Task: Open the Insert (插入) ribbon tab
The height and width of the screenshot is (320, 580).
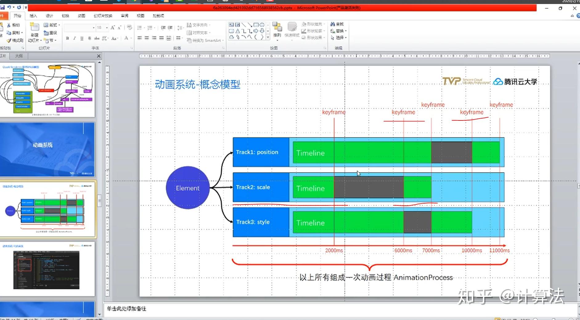Action: pos(33,16)
